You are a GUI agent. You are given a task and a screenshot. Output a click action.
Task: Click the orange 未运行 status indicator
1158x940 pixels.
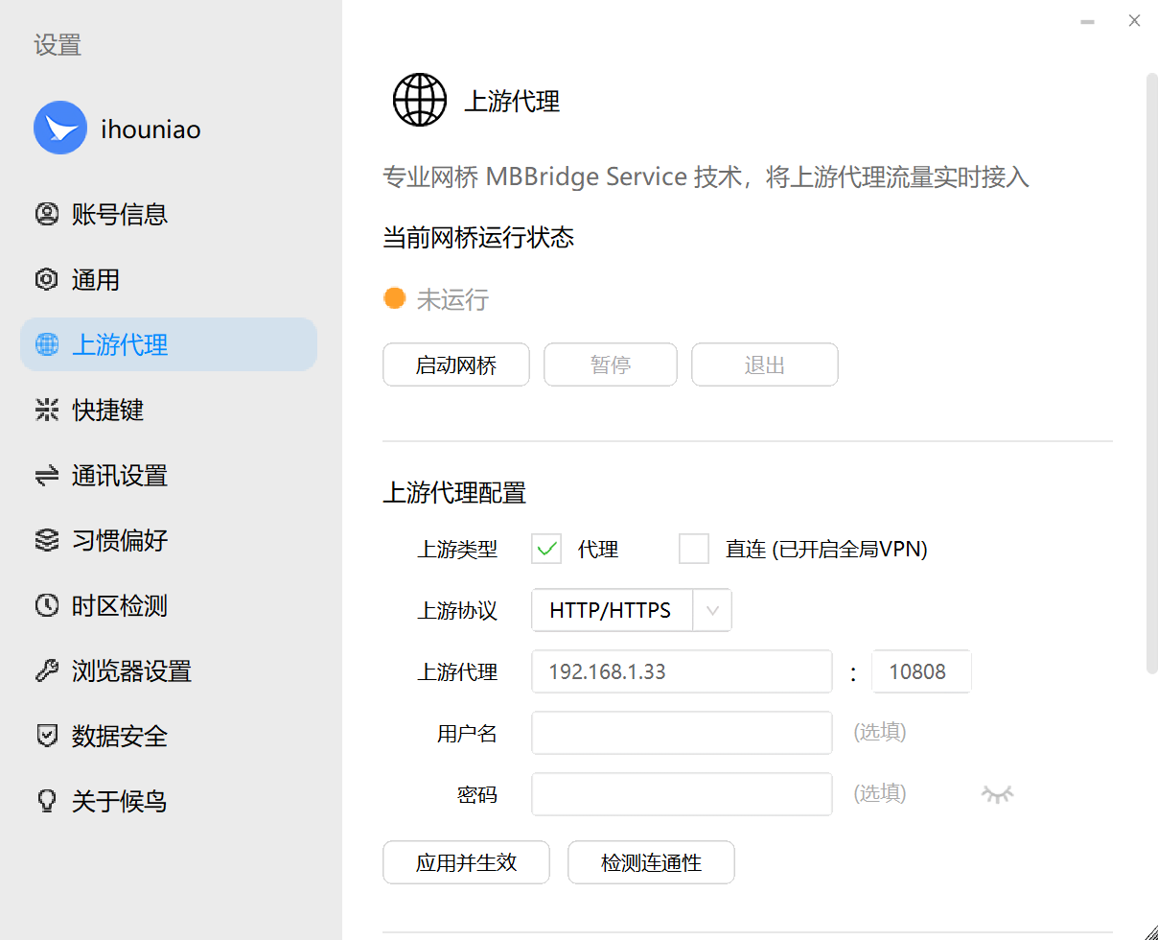coord(395,298)
